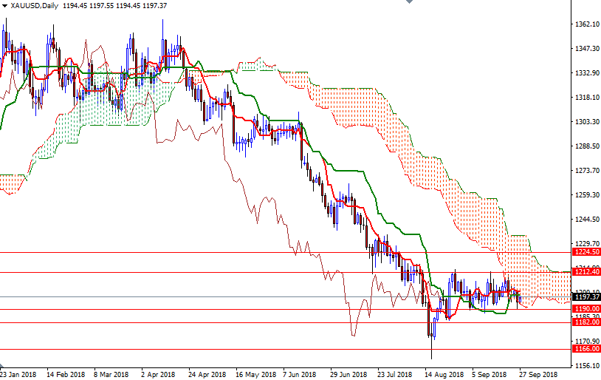Click the current price tag 1197.37
The width and height of the screenshot is (601, 380).
point(586,297)
